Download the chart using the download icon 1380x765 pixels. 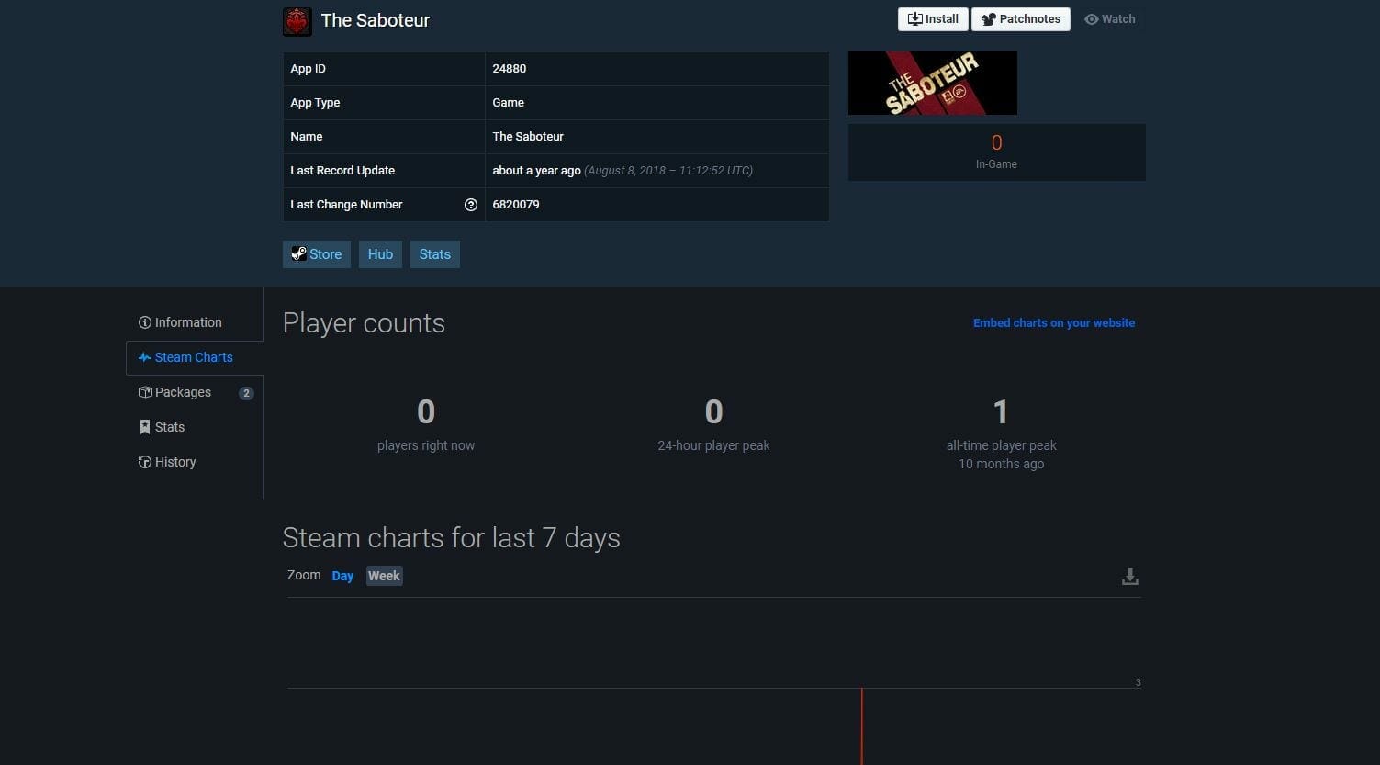(x=1129, y=577)
